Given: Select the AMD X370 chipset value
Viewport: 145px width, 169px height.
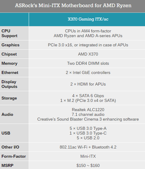Looking at the screenshot, I should [x=88, y=54].
